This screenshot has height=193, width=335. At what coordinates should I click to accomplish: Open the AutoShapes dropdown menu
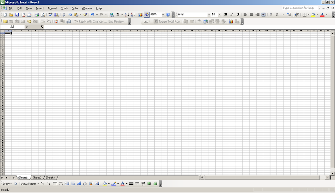pos(30,183)
